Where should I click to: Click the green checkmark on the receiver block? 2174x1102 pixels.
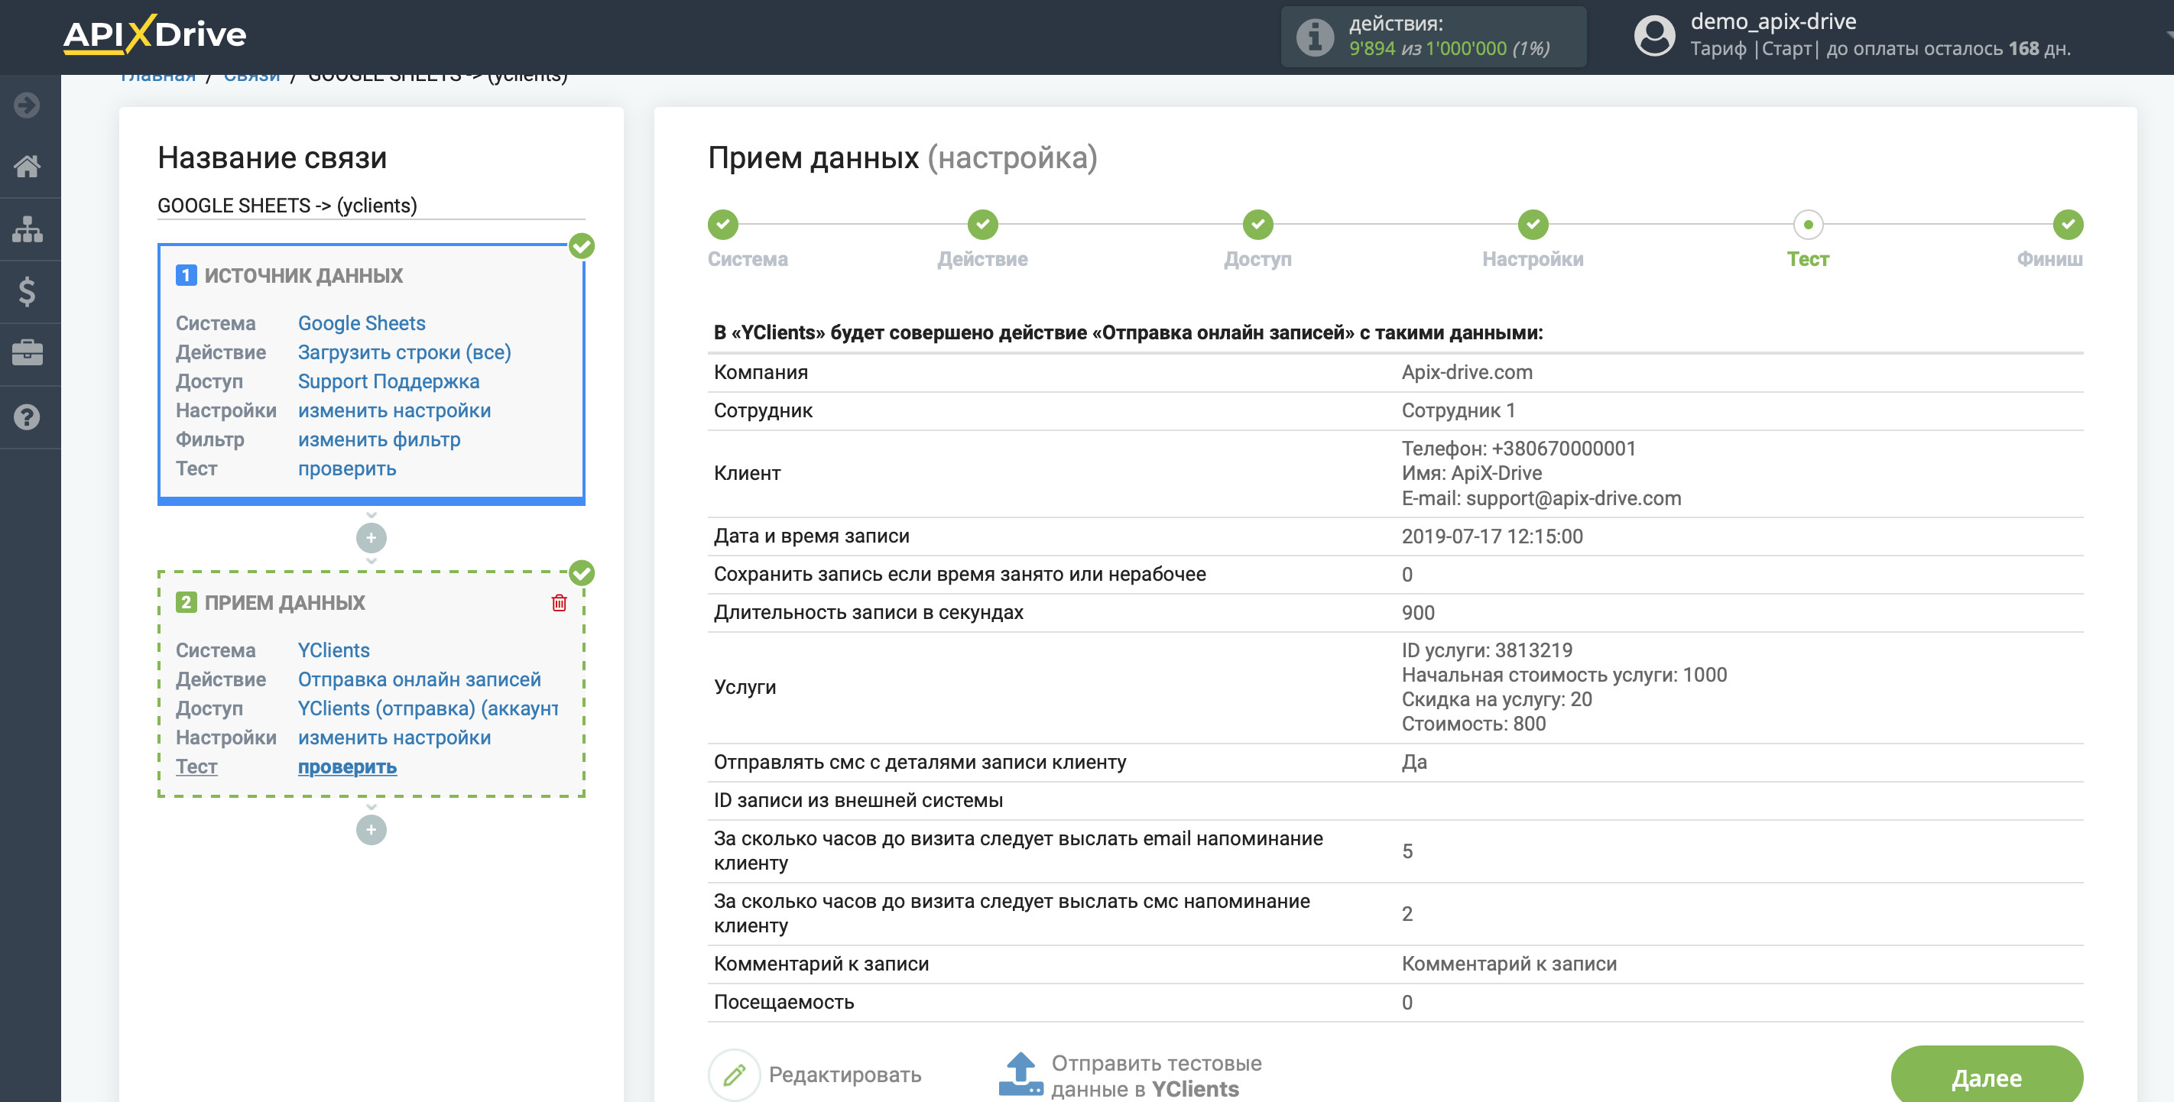[582, 573]
